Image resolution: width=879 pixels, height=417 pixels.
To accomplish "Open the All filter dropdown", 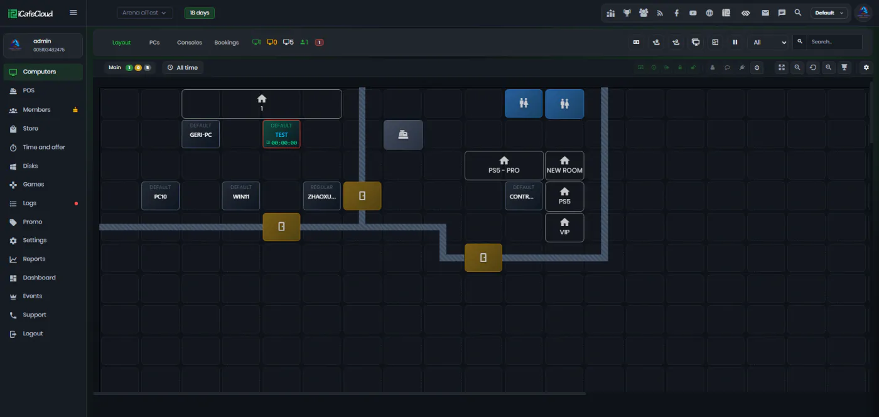I will pos(769,42).
